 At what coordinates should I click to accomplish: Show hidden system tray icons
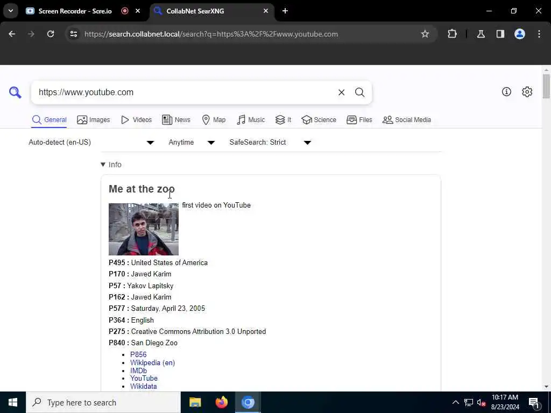tap(455, 402)
